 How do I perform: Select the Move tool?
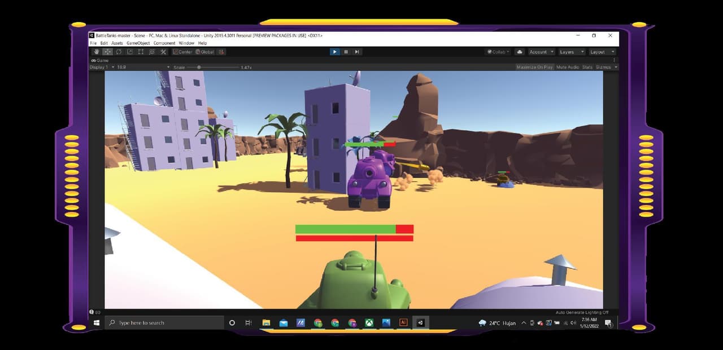click(107, 52)
